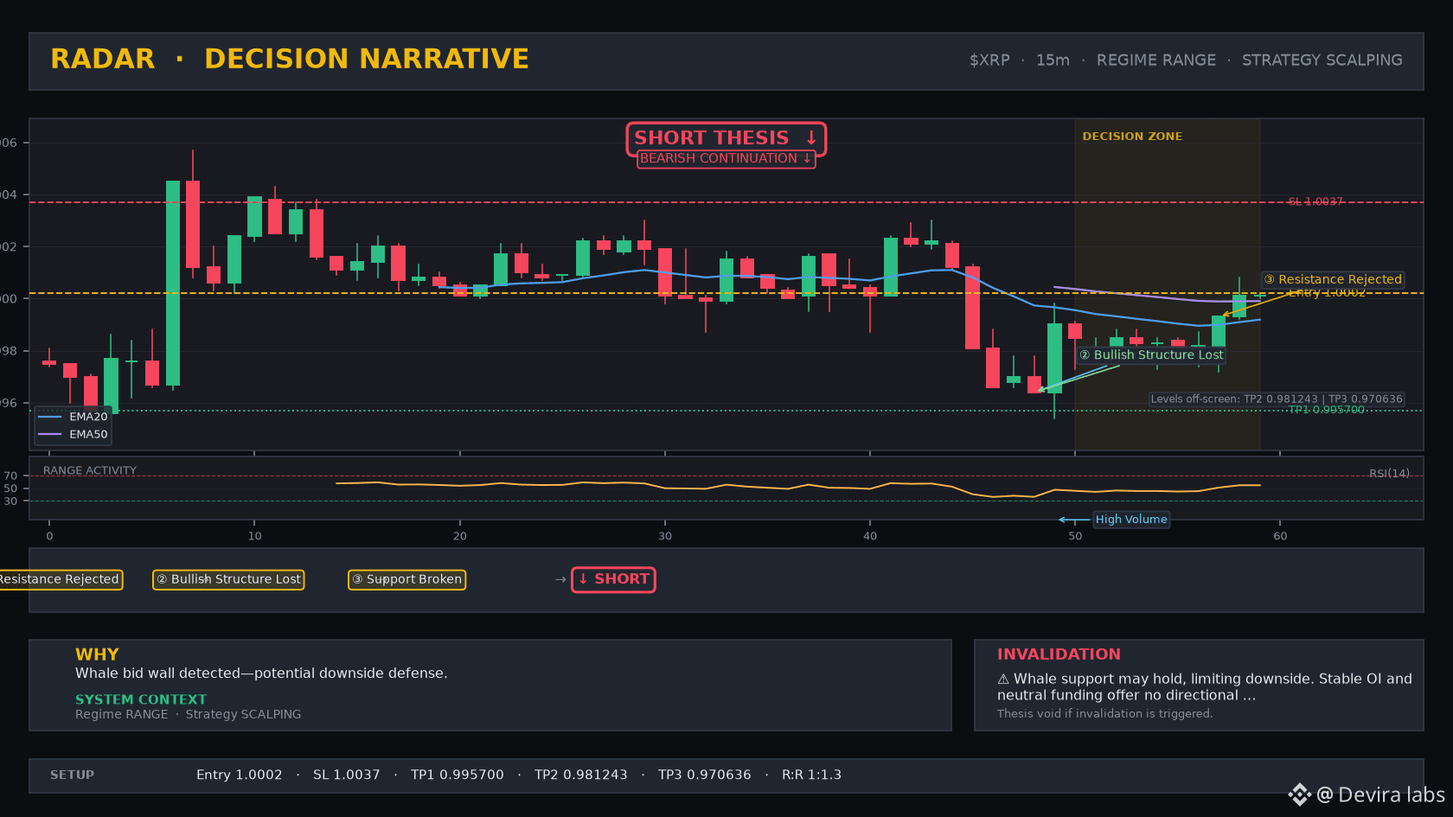Click the warning icon in the Invalidation panel
The image size is (1453, 817).
pyautogui.click(x=1003, y=679)
